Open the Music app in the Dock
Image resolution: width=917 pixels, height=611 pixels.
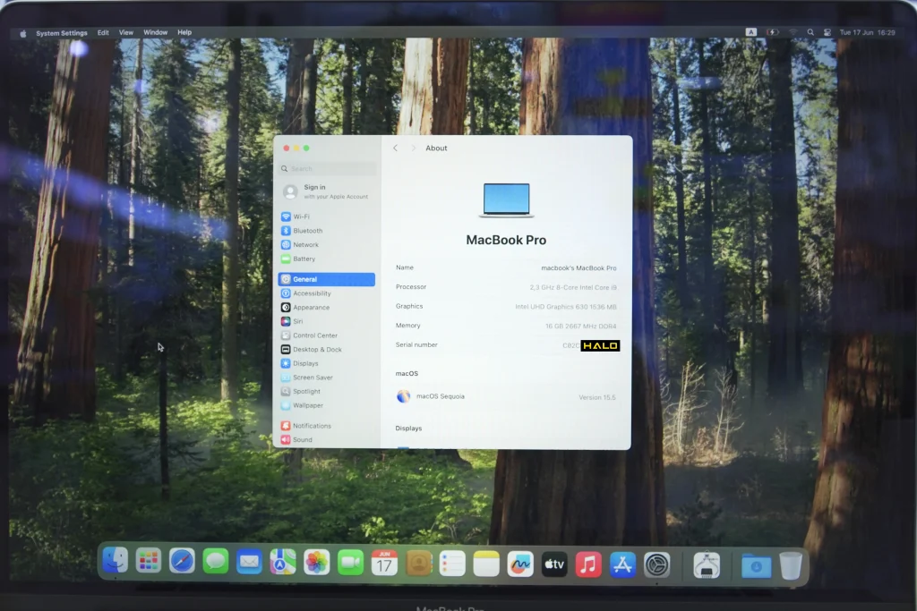[x=587, y=564]
